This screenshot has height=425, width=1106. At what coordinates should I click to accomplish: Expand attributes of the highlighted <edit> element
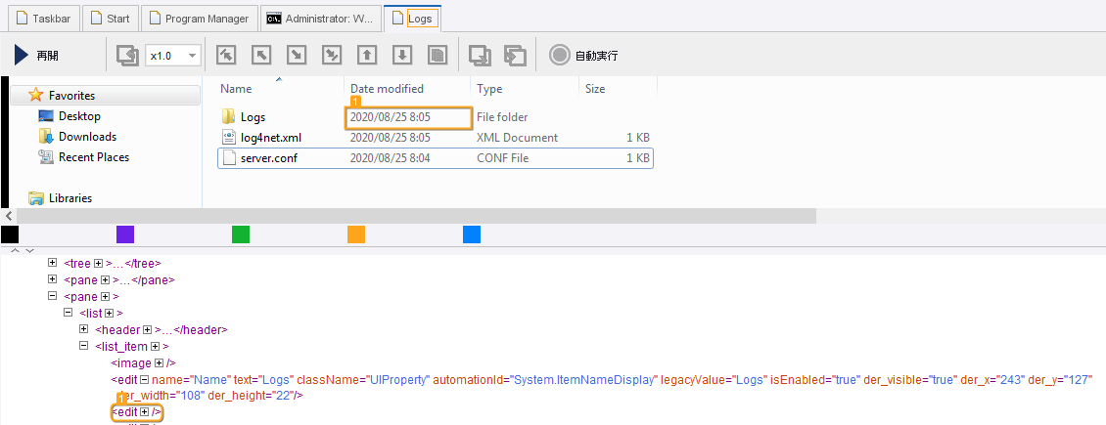coord(146,412)
